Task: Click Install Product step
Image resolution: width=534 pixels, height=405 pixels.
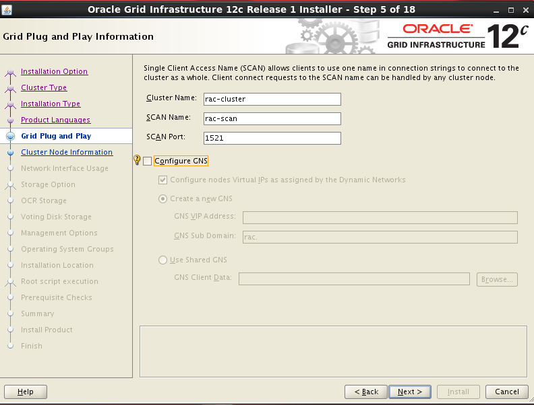Action: click(47, 330)
